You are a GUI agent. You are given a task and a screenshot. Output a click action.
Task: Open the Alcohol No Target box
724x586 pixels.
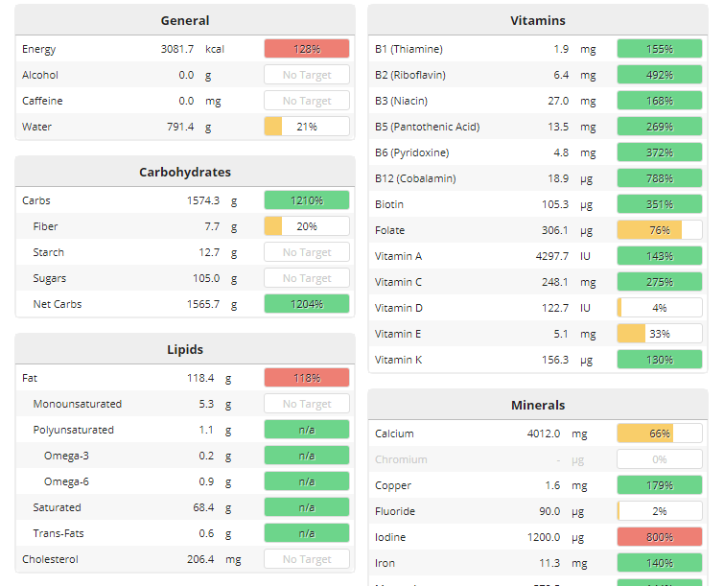[x=307, y=75]
